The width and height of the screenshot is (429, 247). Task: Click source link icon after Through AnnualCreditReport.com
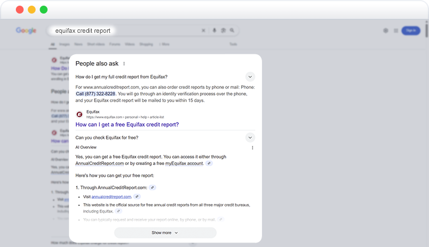point(152,188)
